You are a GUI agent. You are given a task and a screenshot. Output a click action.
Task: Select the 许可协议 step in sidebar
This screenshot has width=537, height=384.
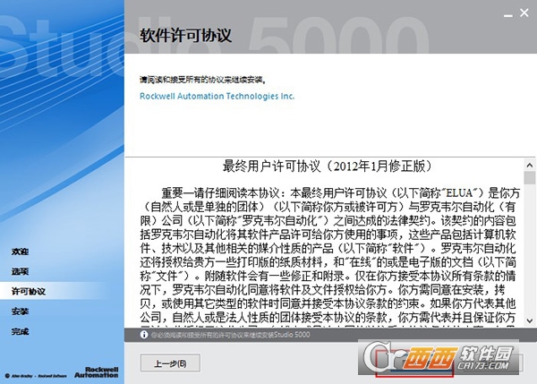(x=29, y=292)
